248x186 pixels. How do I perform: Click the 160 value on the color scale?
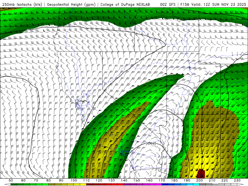[149, 180]
